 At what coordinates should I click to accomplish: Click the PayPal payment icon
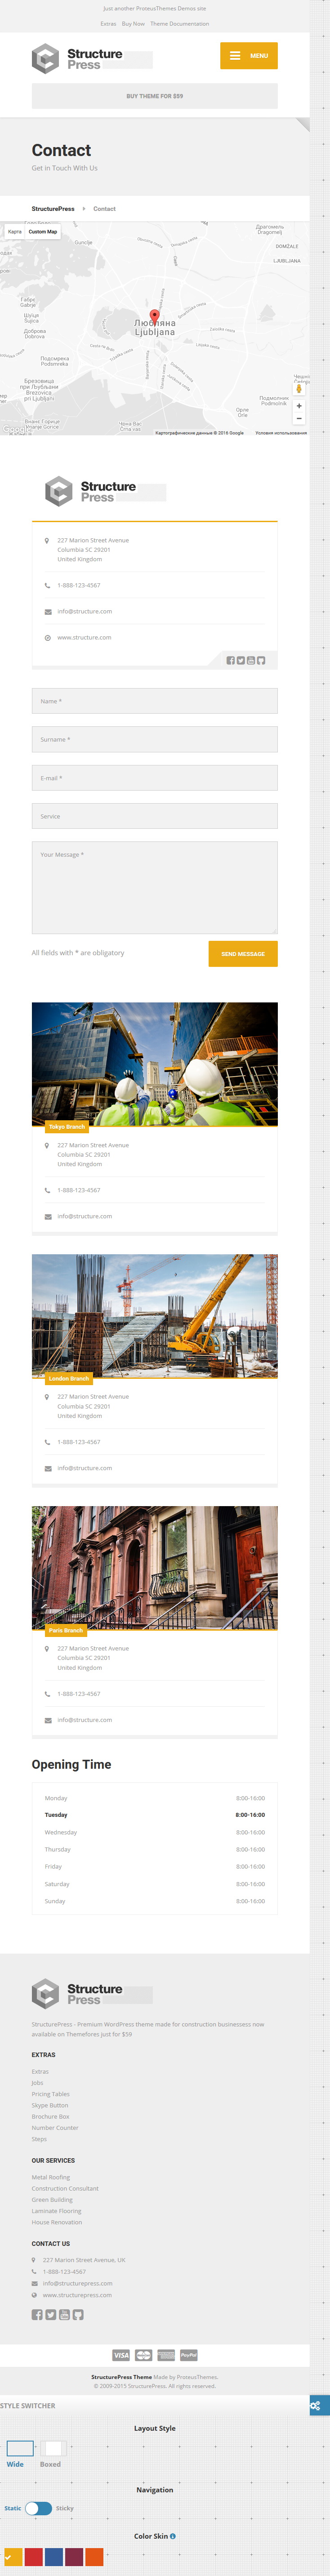[189, 2355]
